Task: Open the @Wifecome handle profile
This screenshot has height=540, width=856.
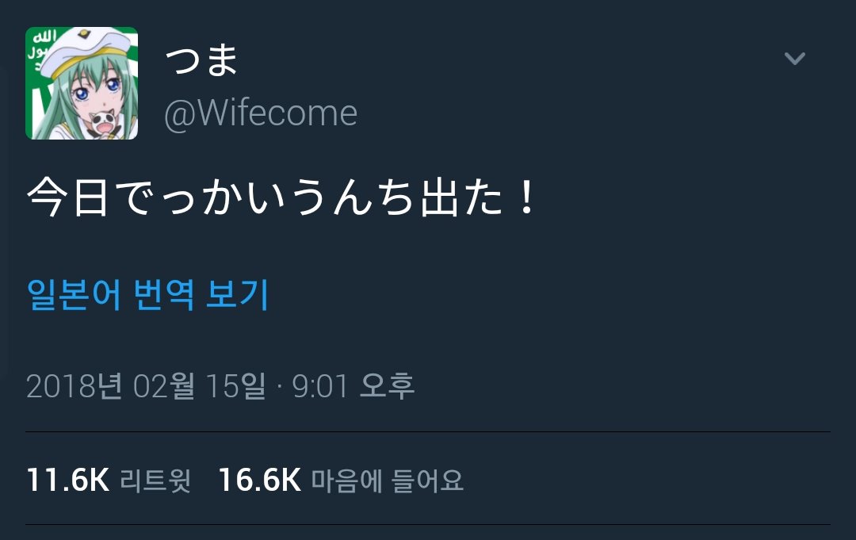Action: (261, 113)
